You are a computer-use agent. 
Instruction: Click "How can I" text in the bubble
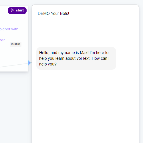click(101, 58)
